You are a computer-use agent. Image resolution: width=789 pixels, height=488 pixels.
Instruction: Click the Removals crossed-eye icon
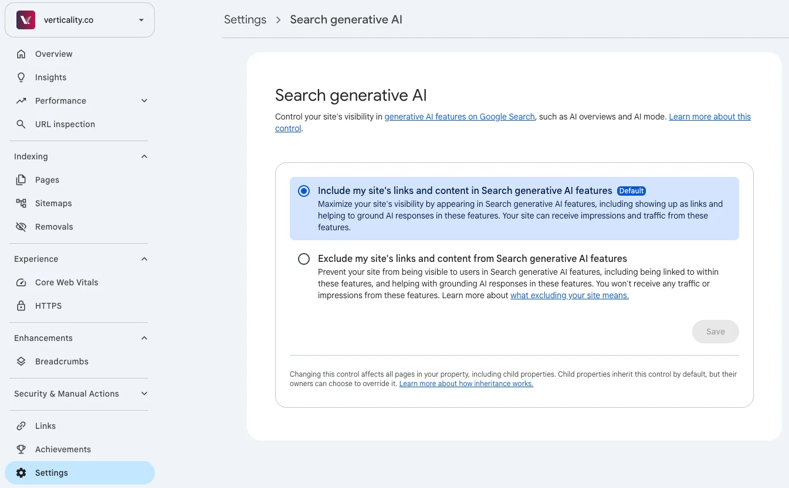pyautogui.click(x=21, y=227)
